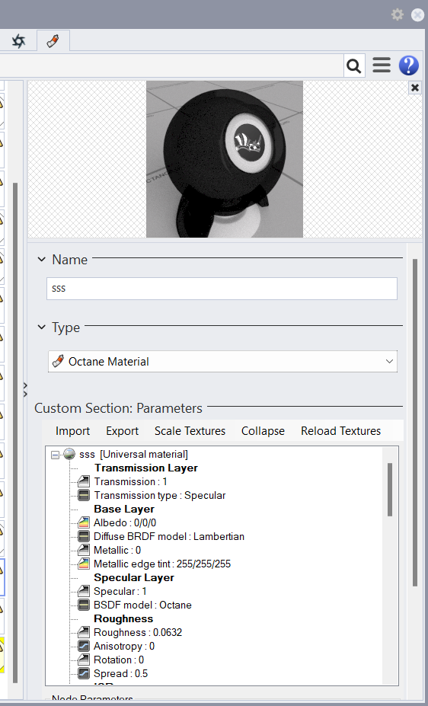Click the Specular : 1 float icon
Image resolution: width=428 pixels, height=706 pixels.
click(x=84, y=591)
